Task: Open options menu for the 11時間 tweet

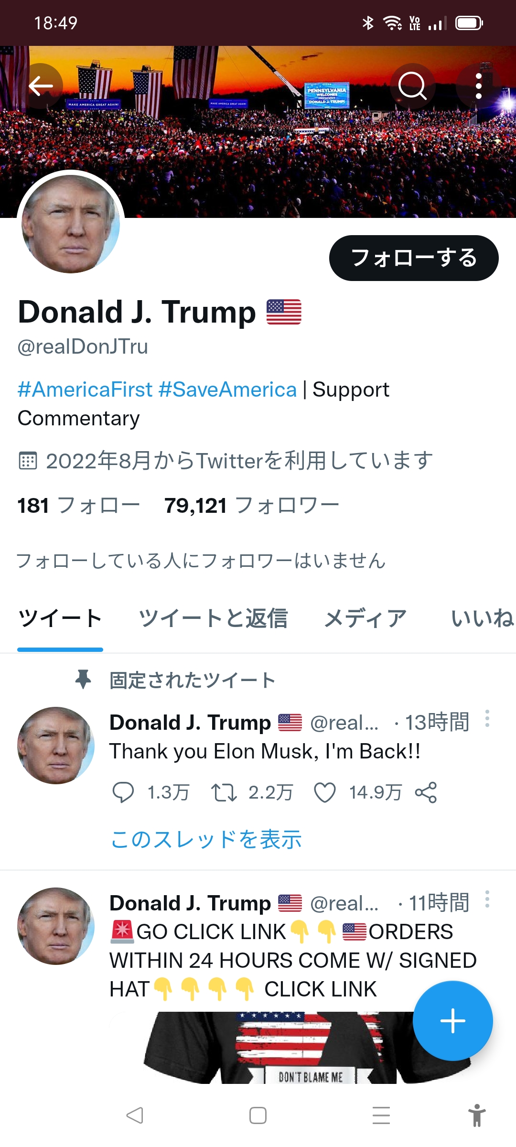Action: tap(487, 899)
